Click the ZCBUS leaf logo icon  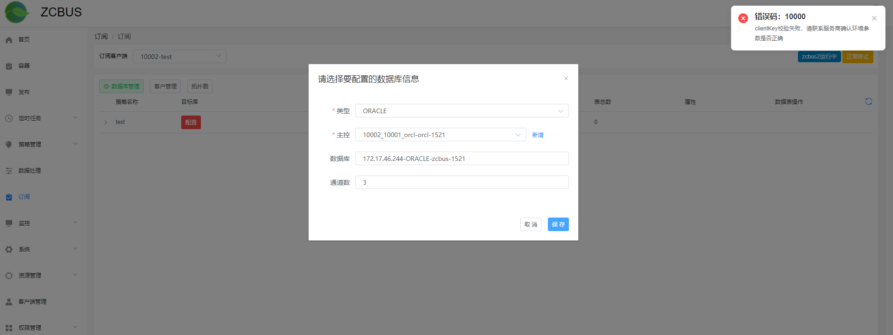16,12
